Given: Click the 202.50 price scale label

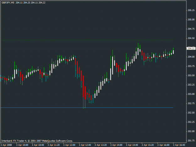Looking at the screenshot, I should point(191,113).
